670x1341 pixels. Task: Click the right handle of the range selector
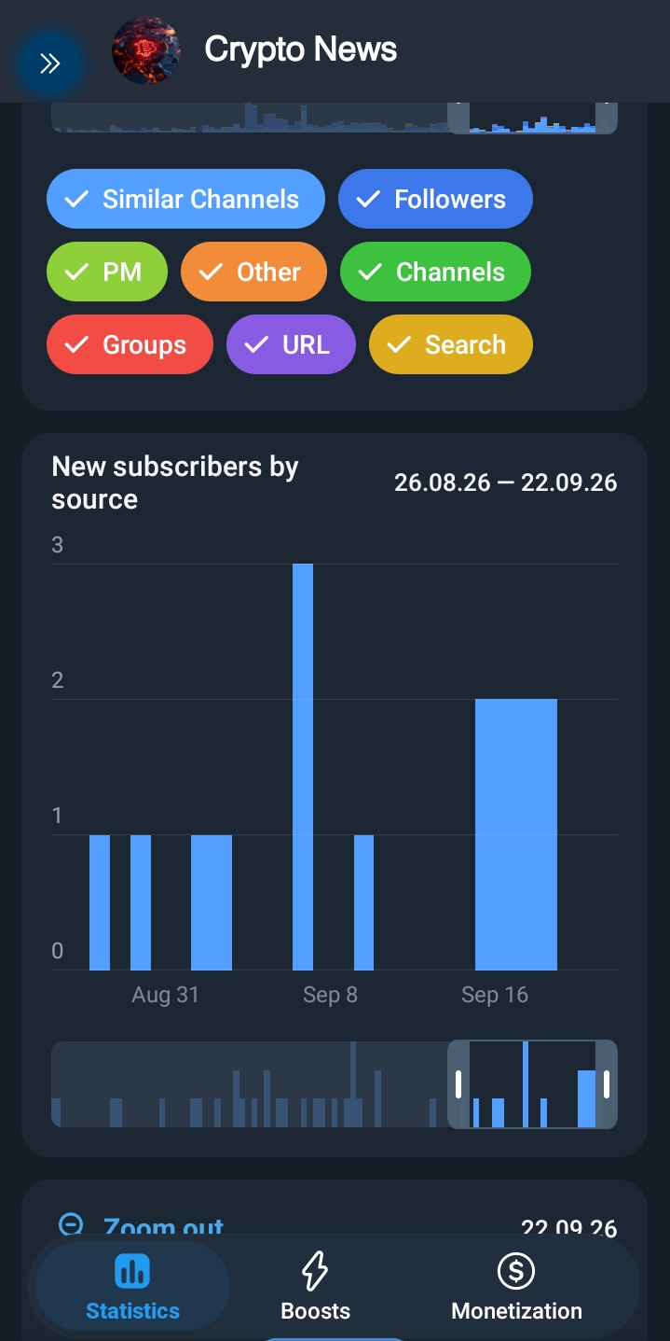[x=607, y=1084]
